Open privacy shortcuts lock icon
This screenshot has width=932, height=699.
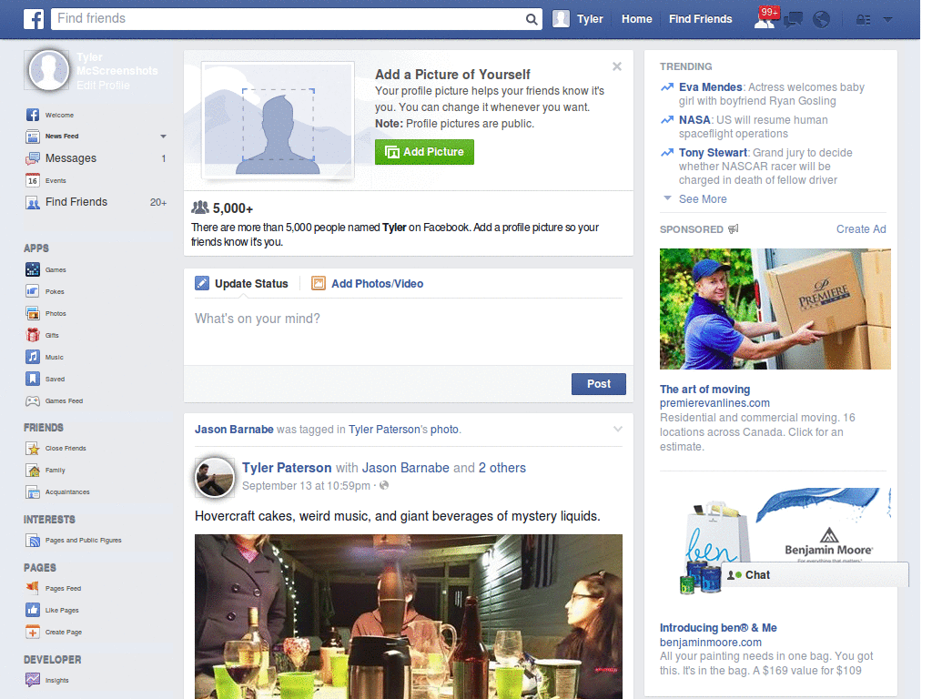tap(863, 20)
